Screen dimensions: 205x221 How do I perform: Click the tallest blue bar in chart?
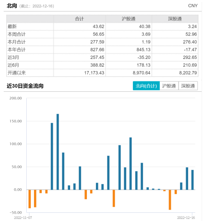[x=58, y=152]
